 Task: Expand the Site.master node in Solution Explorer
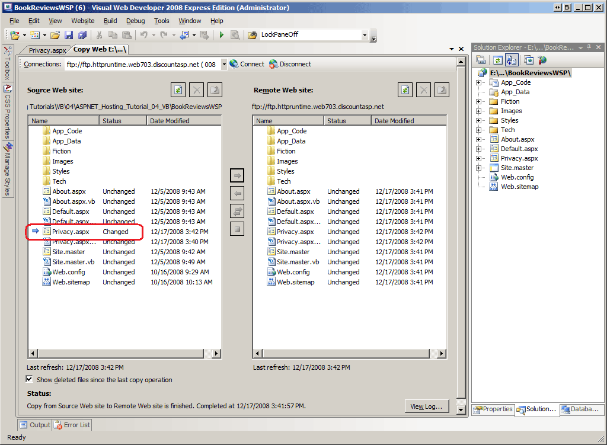tap(478, 168)
